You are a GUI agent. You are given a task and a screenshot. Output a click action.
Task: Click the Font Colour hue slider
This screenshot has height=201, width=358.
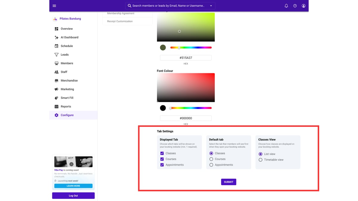(191, 108)
